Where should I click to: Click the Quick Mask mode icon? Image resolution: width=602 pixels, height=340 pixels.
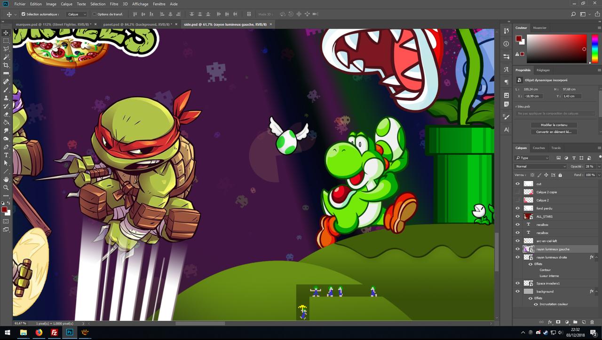click(x=6, y=221)
